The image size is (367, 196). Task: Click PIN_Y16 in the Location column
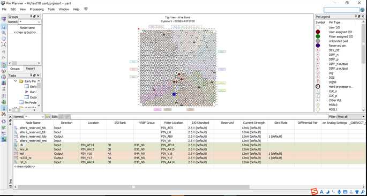point(87,154)
